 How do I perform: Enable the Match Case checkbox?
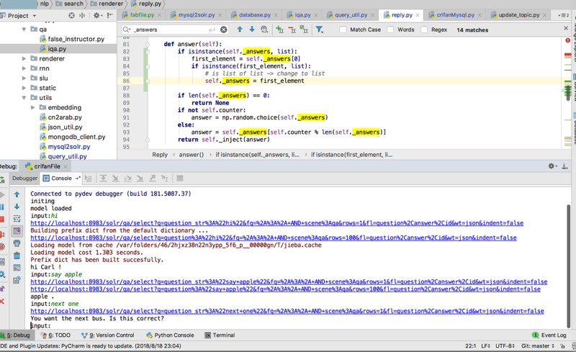(343, 30)
